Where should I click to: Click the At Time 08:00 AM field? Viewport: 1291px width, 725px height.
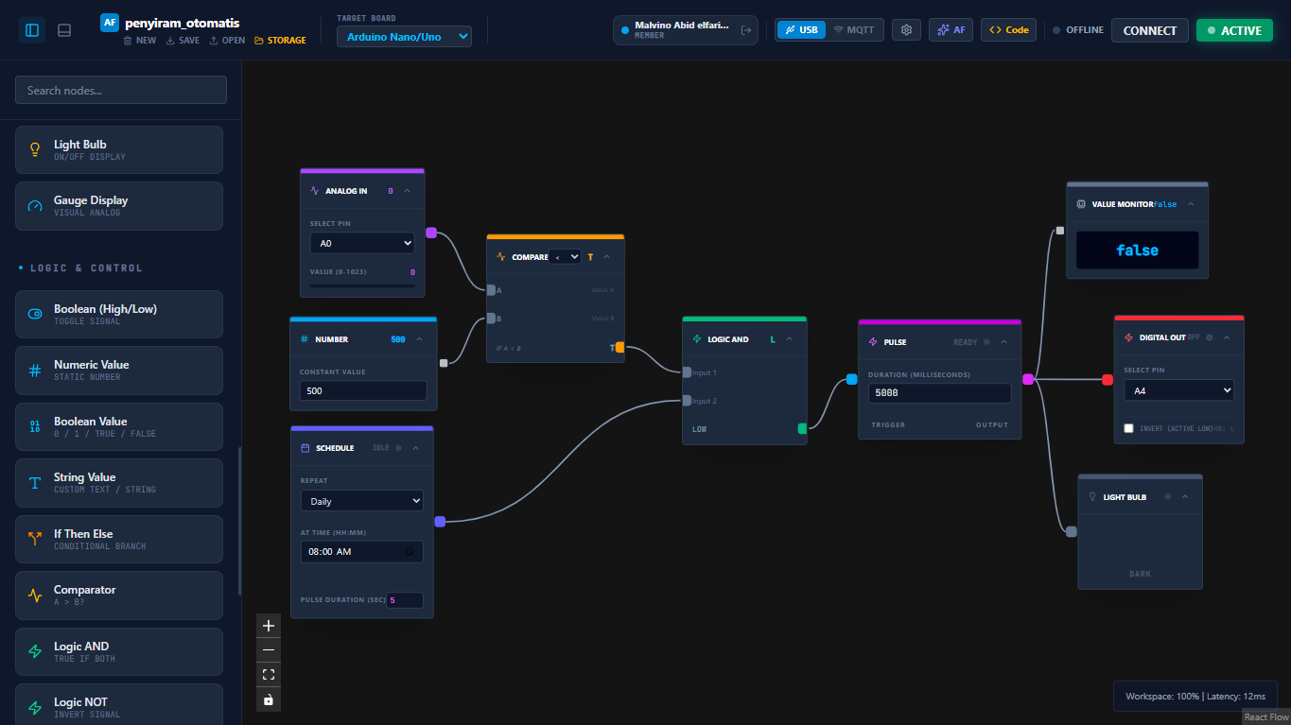coord(362,551)
